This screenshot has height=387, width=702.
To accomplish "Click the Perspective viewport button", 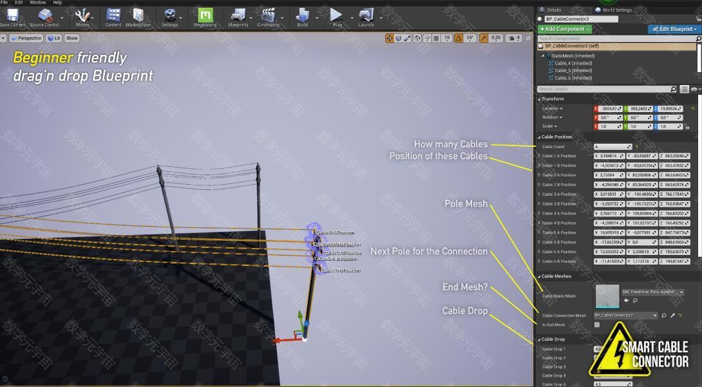I will coord(26,39).
